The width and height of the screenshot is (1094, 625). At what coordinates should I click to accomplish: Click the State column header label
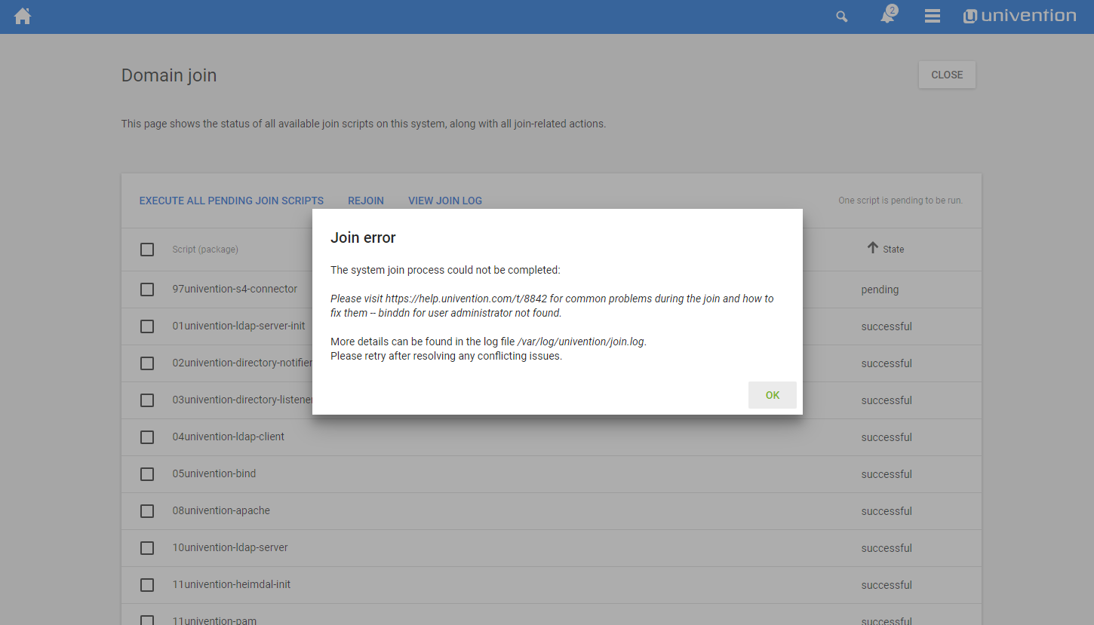point(893,250)
